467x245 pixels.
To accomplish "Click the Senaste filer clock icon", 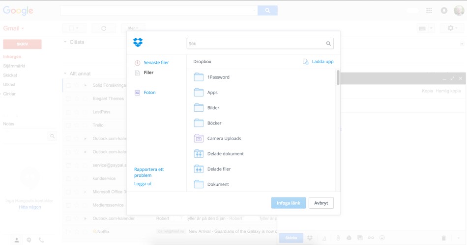I will (x=137, y=63).
